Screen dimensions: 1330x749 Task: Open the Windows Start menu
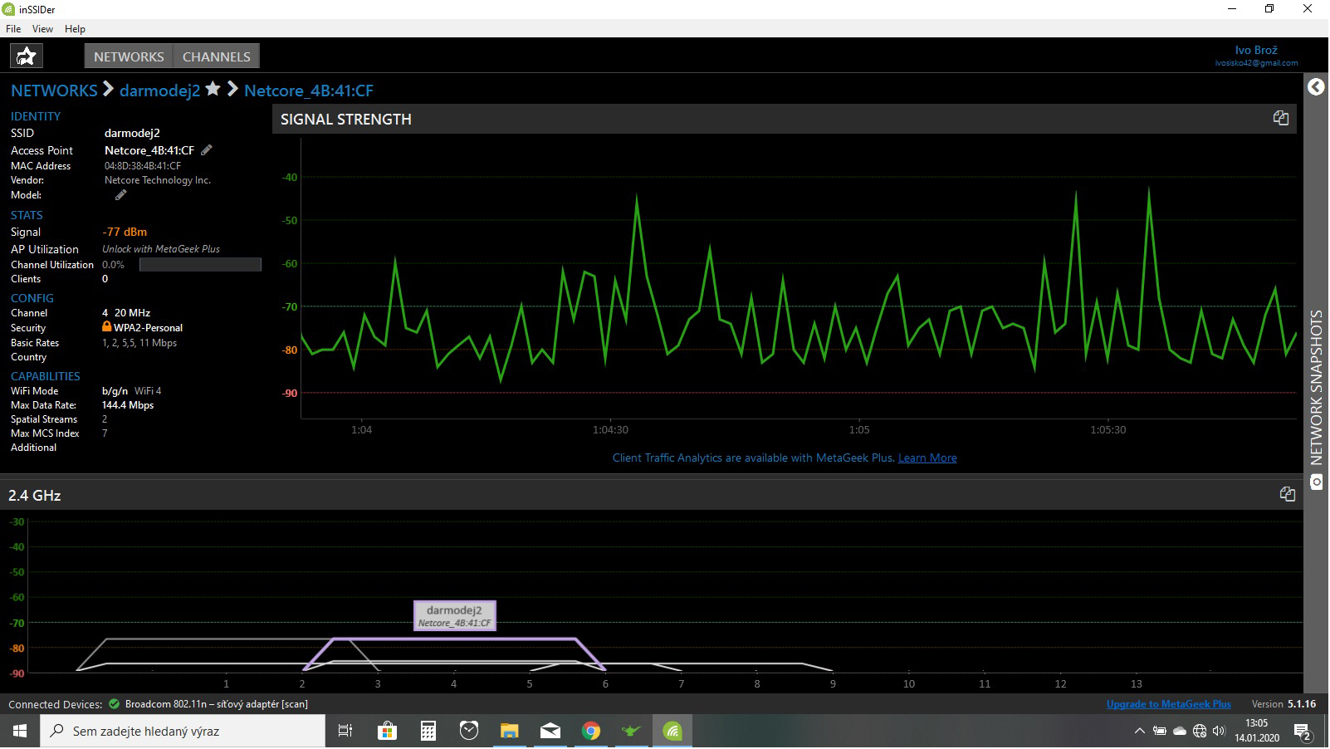(x=20, y=732)
